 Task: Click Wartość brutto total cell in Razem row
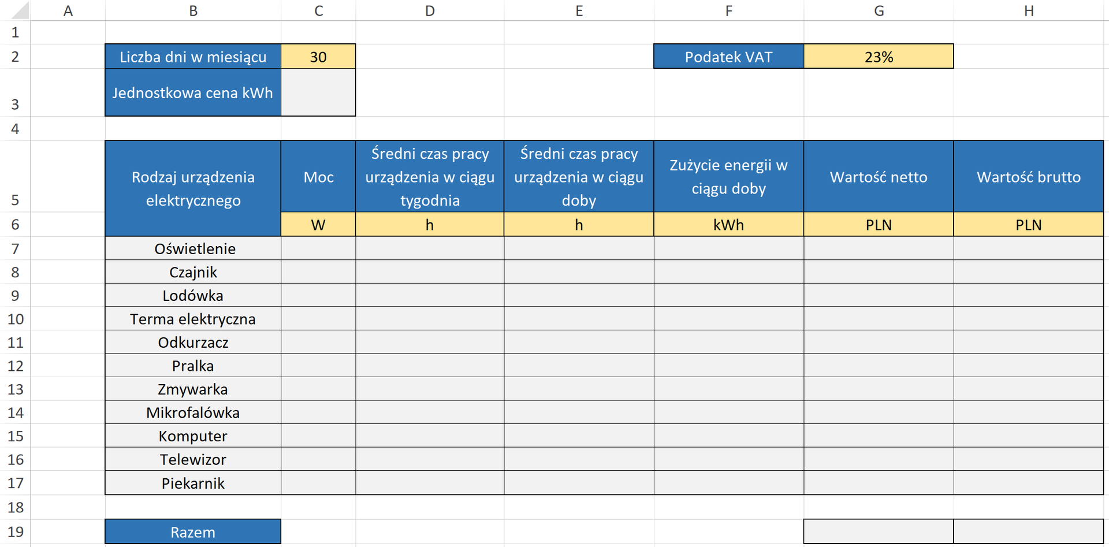(1028, 531)
